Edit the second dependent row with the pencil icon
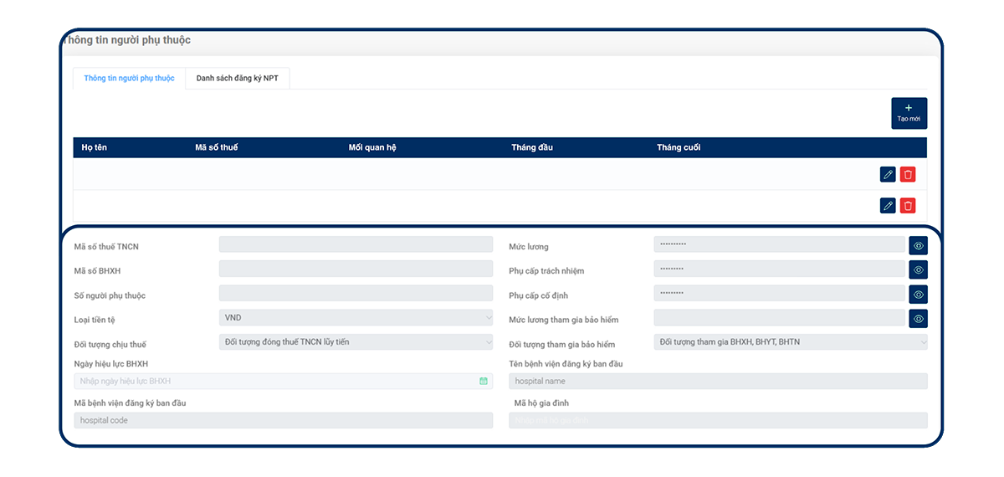Screen dimensions: 1004x477 [888, 205]
